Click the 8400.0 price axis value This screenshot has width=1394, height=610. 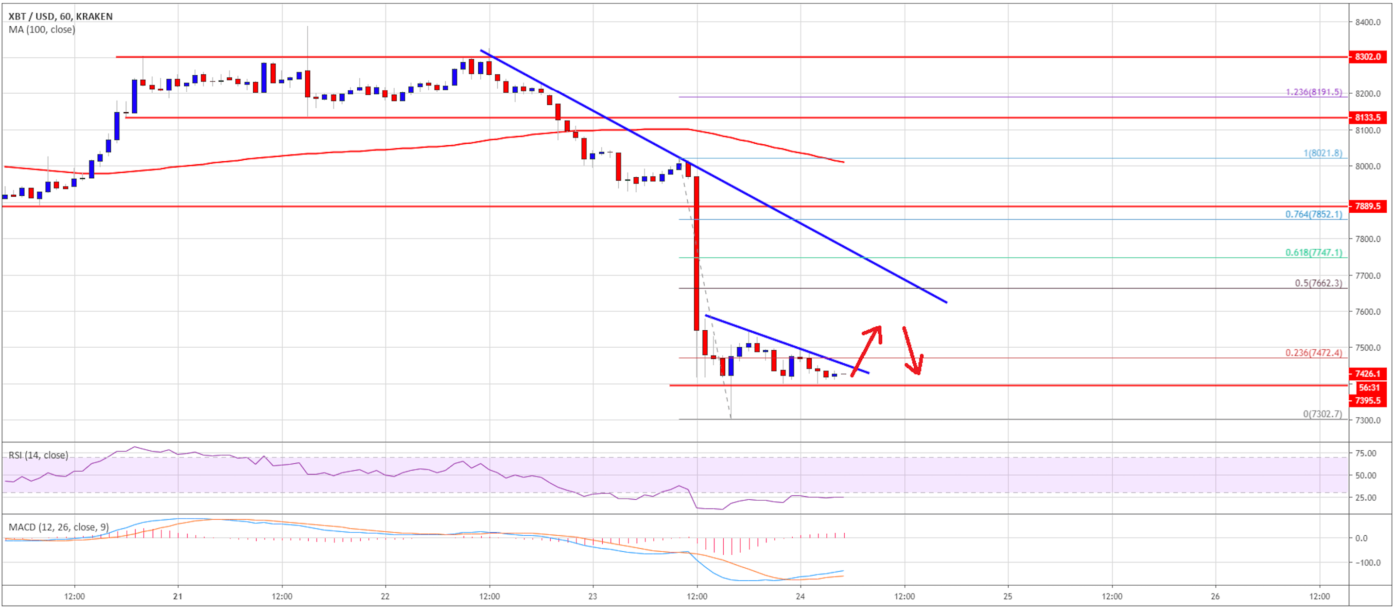1367,22
